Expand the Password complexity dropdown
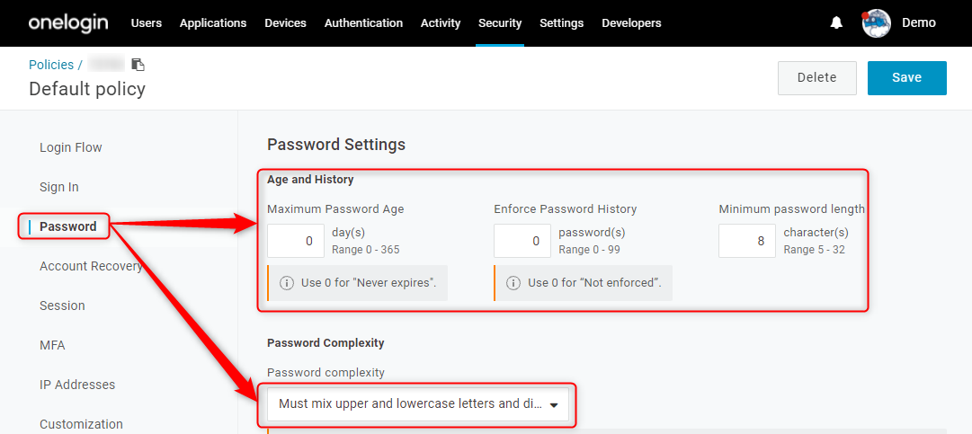Screen dimensions: 972x434 [418, 404]
